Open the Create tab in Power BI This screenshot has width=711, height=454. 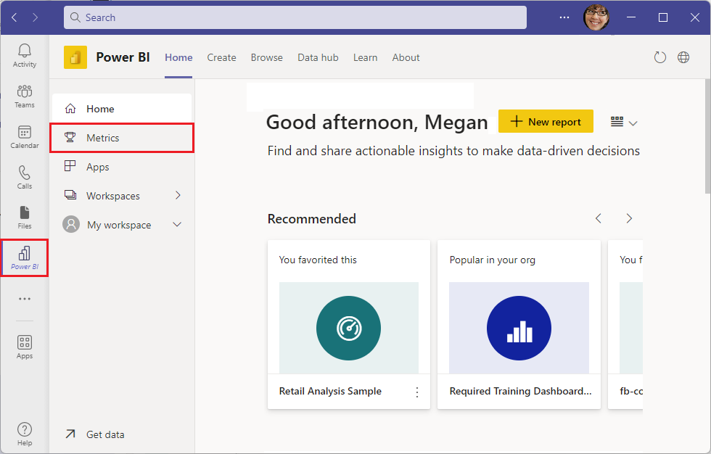[x=221, y=57]
